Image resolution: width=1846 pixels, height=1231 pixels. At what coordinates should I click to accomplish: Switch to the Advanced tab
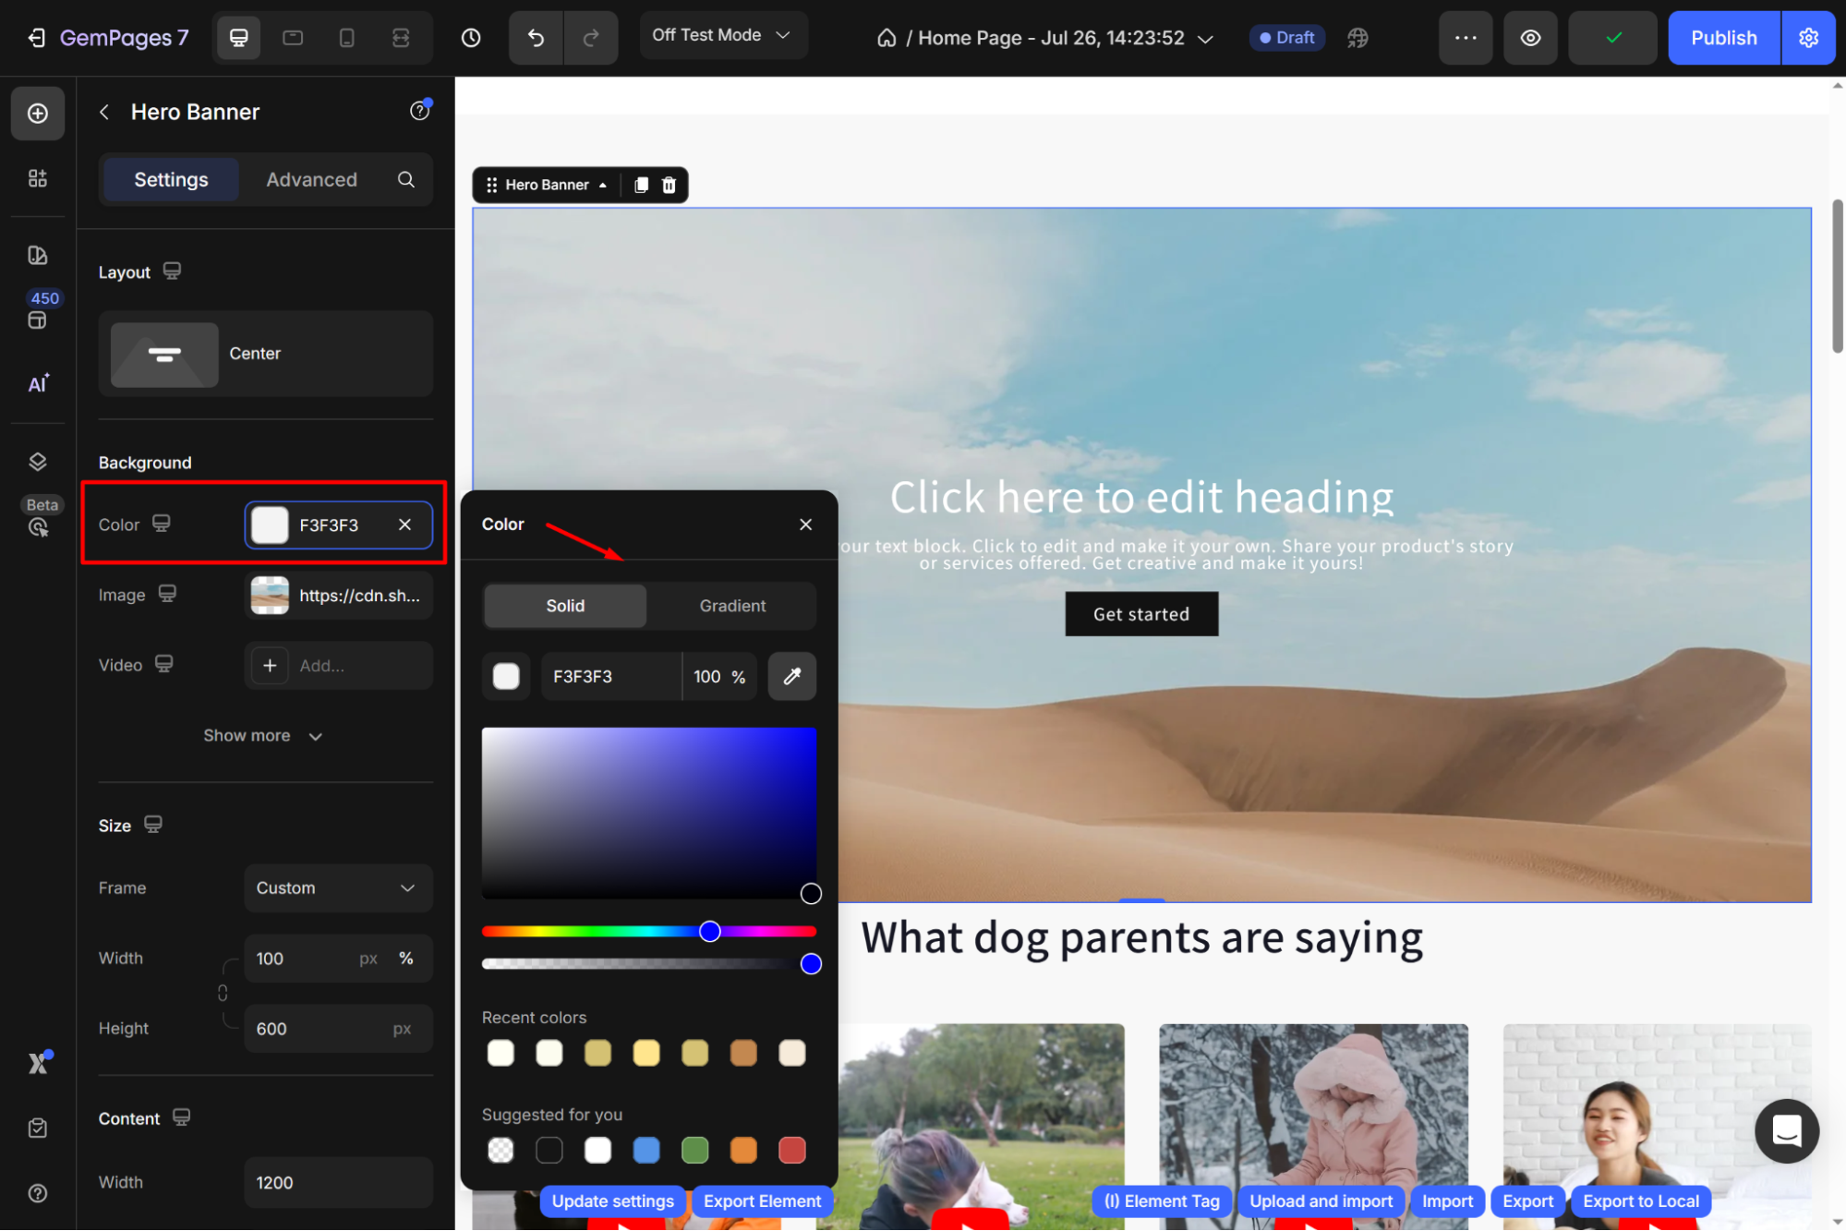tap(311, 179)
